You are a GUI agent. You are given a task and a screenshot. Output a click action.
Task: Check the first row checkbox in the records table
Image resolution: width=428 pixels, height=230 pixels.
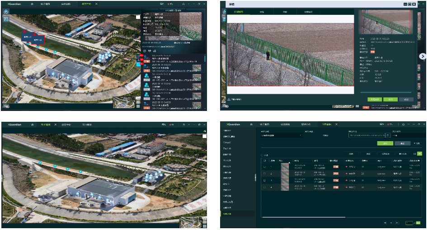[265, 167]
